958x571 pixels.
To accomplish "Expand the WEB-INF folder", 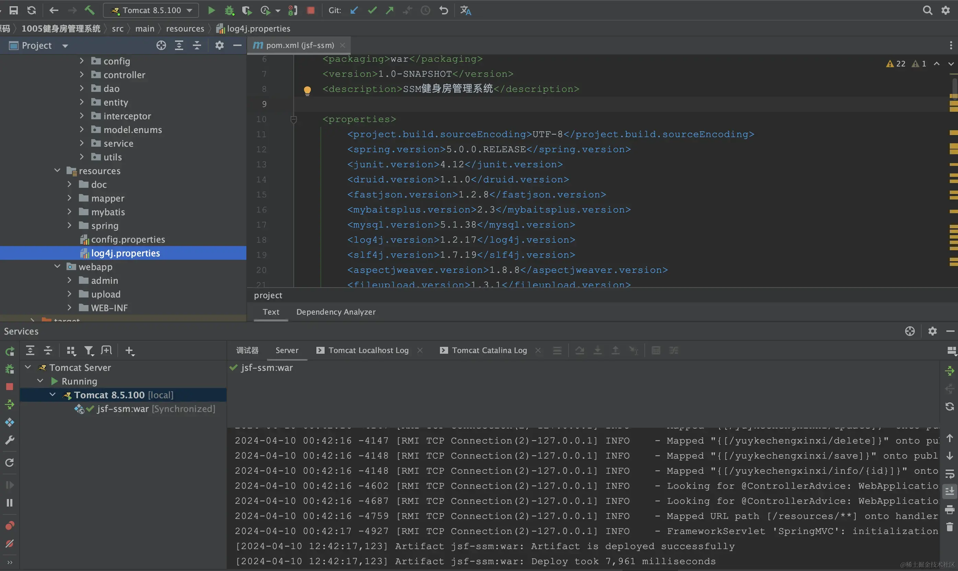I will click(69, 308).
